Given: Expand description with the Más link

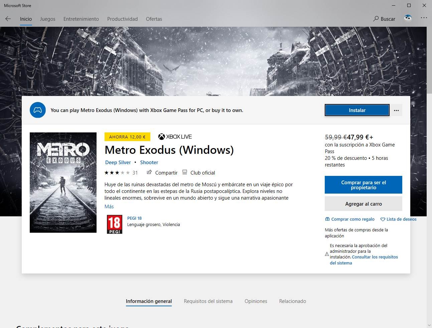Looking at the screenshot, I should click(x=109, y=207).
